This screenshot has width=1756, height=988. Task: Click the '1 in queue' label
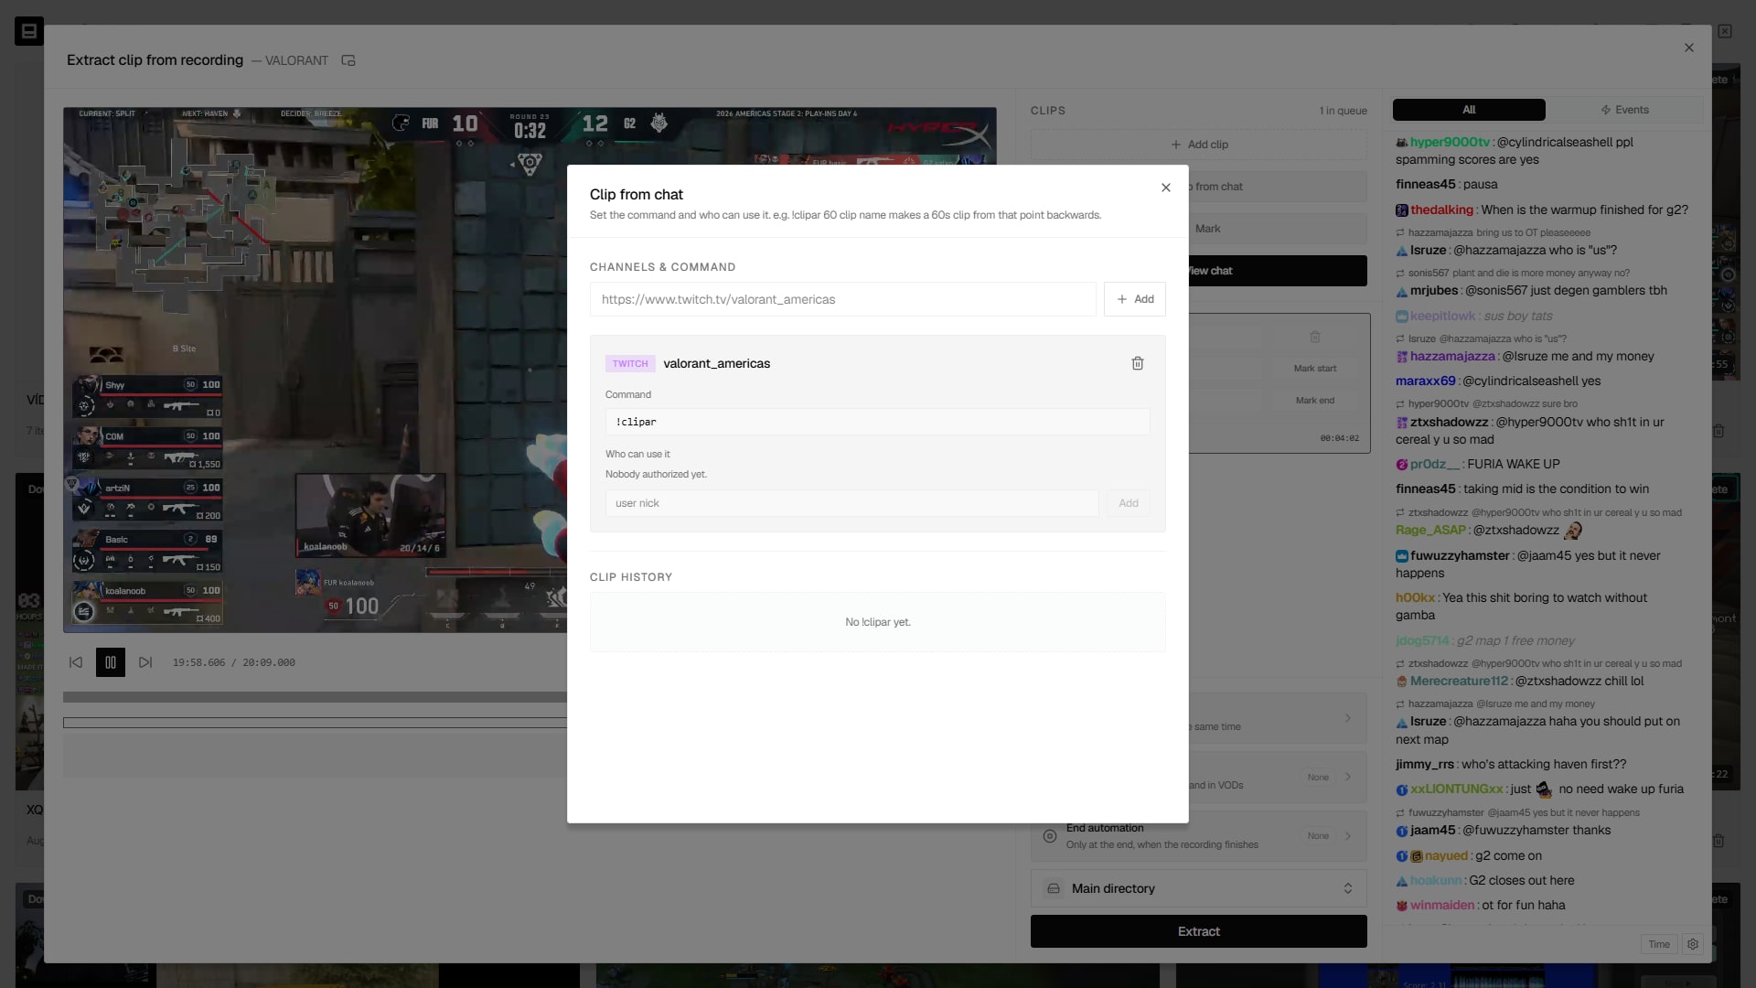pos(1343,111)
